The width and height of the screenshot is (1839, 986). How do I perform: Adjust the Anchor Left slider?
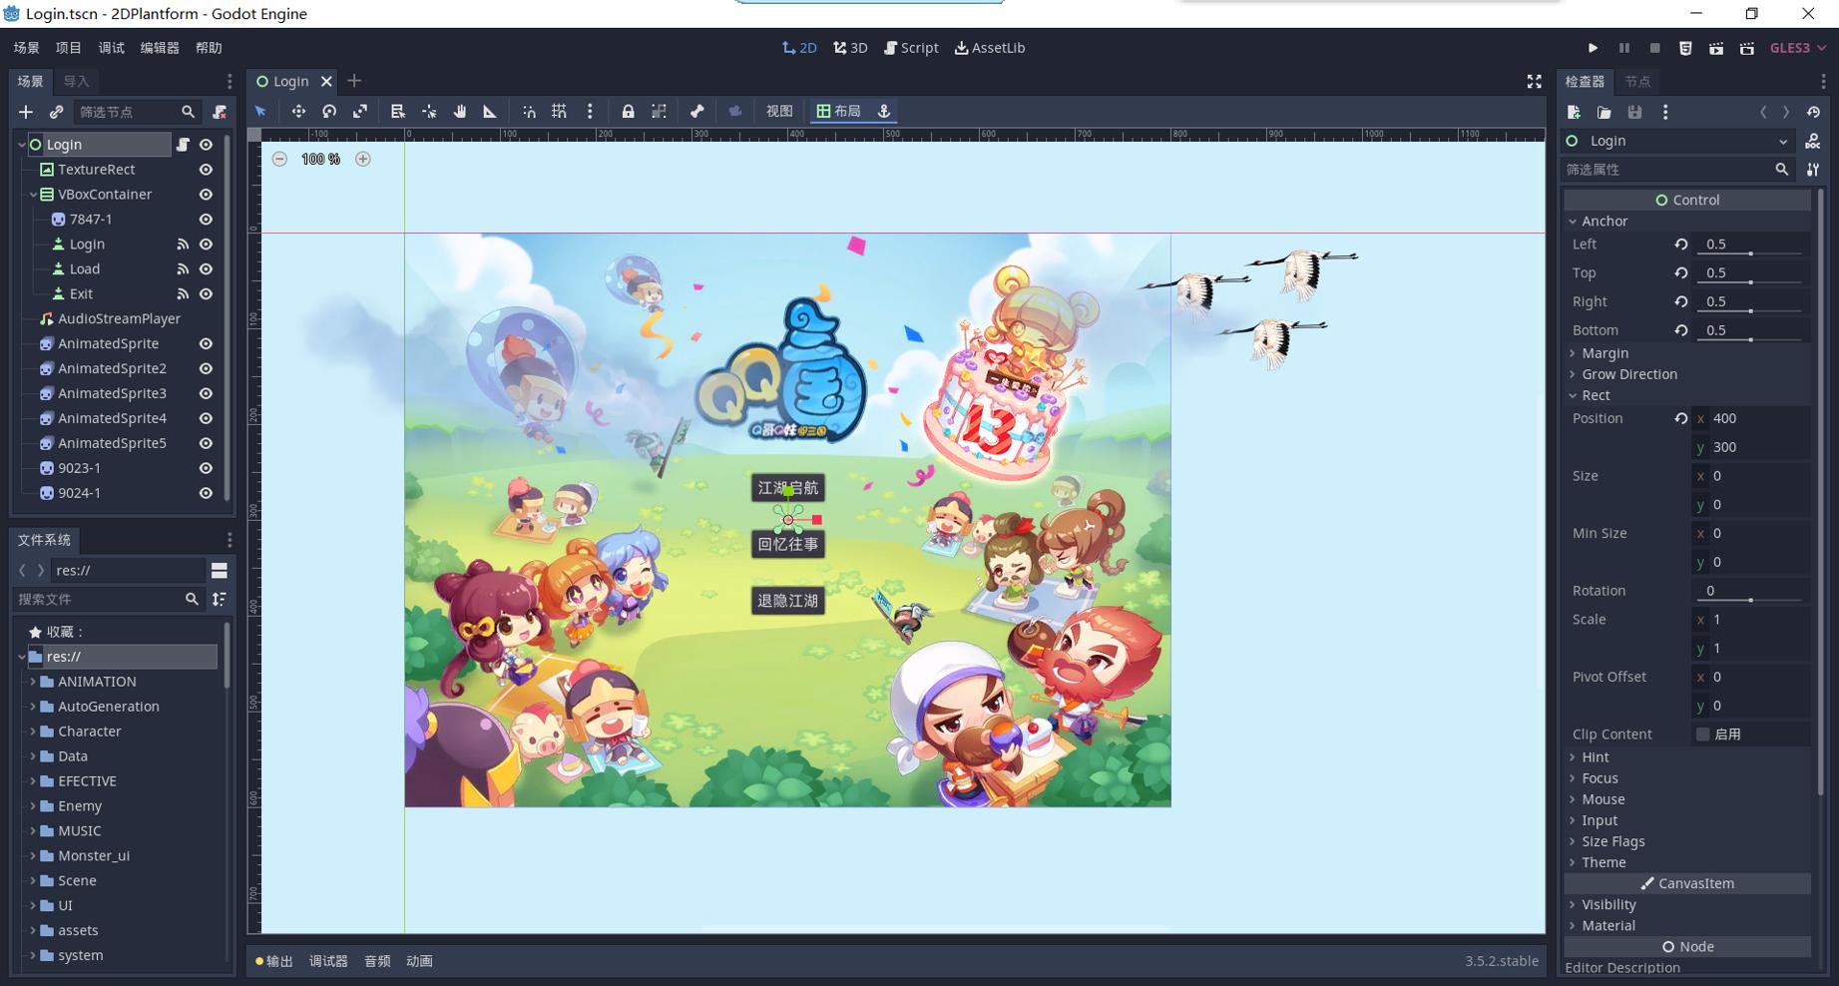coord(1751,253)
